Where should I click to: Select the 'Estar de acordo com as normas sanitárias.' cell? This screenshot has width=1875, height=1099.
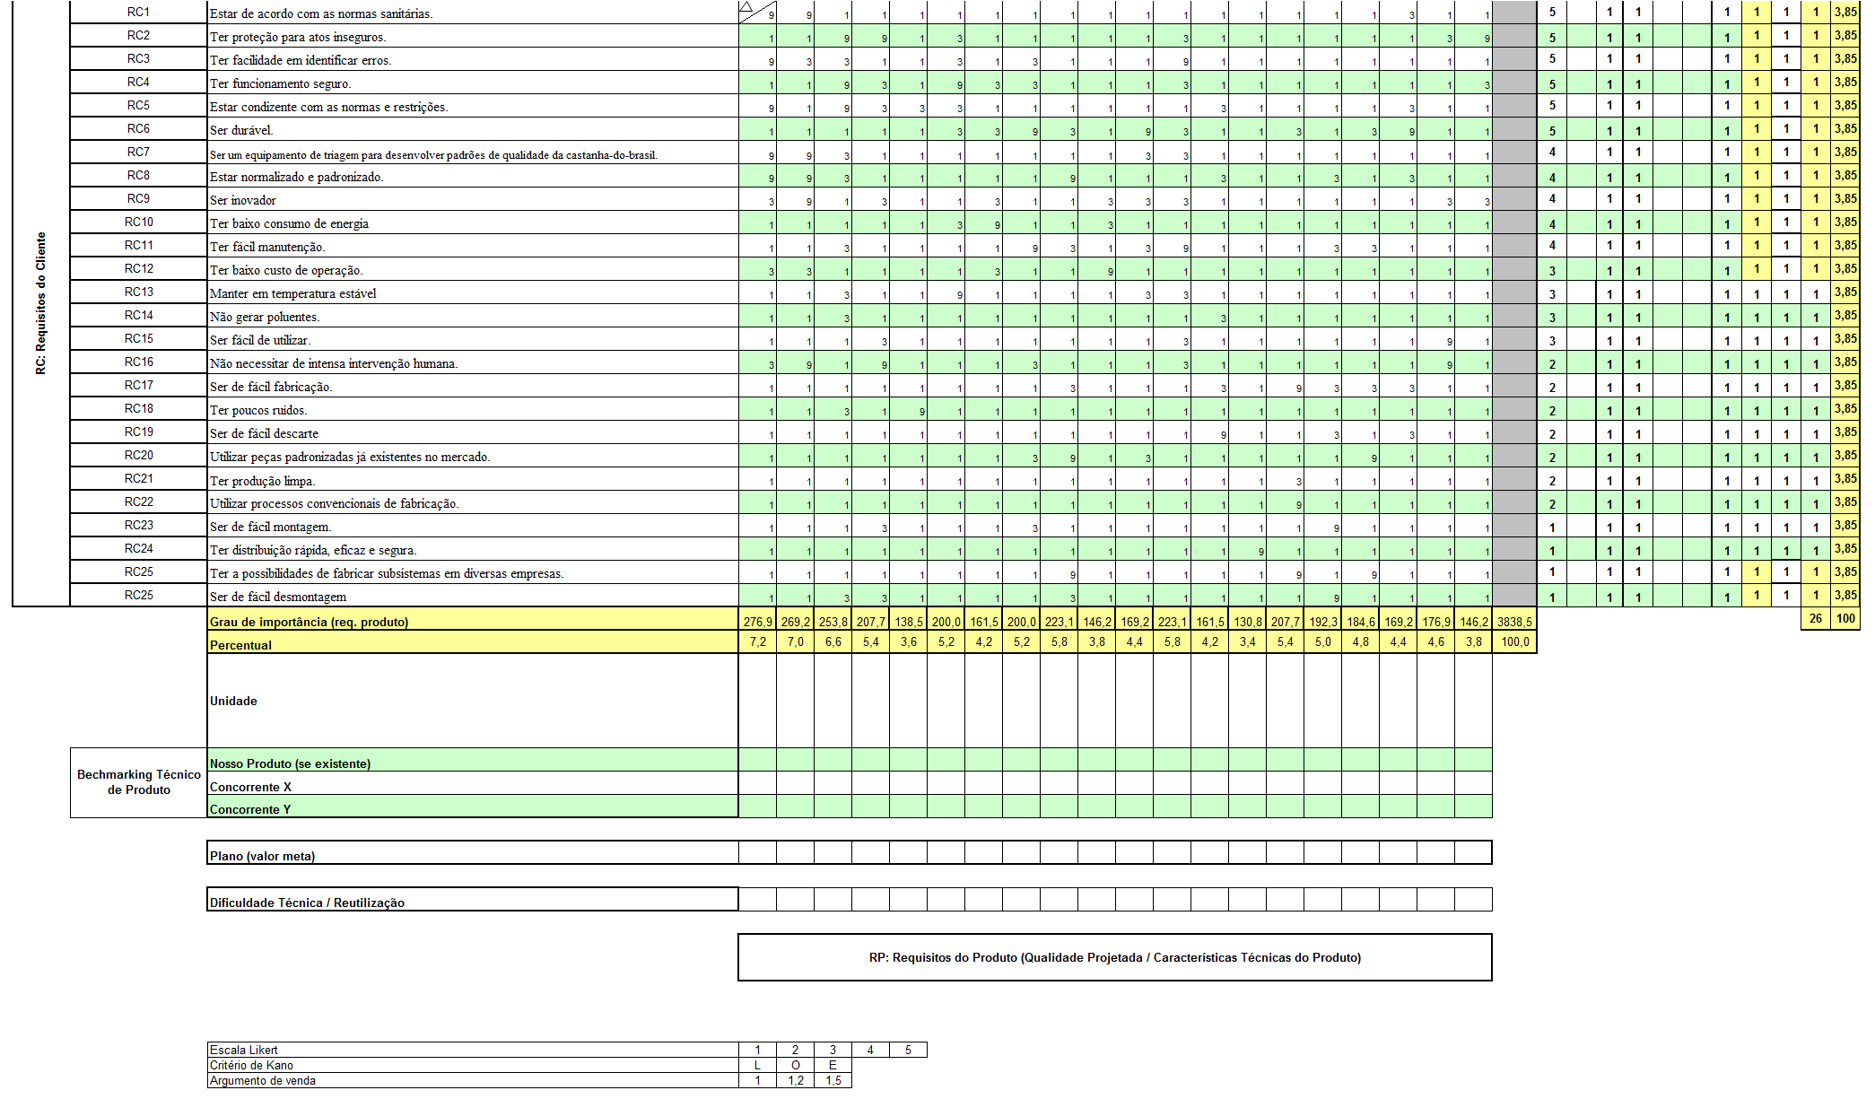click(473, 13)
